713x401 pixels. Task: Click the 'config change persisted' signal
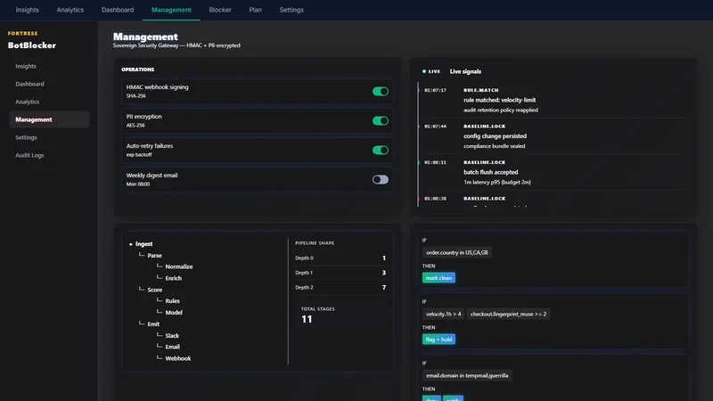pos(495,136)
